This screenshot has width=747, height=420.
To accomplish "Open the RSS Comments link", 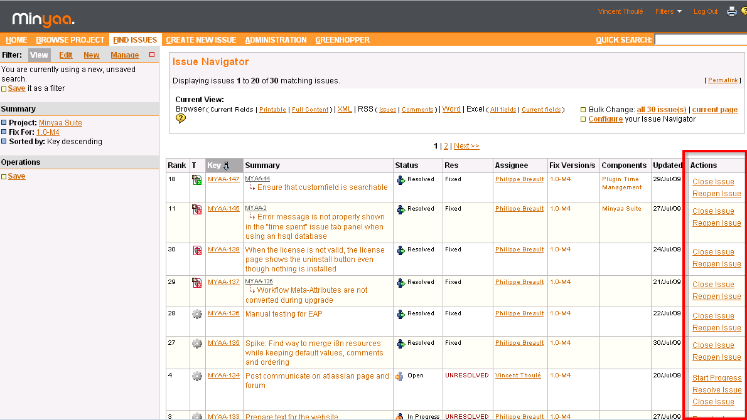I will coord(417,110).
